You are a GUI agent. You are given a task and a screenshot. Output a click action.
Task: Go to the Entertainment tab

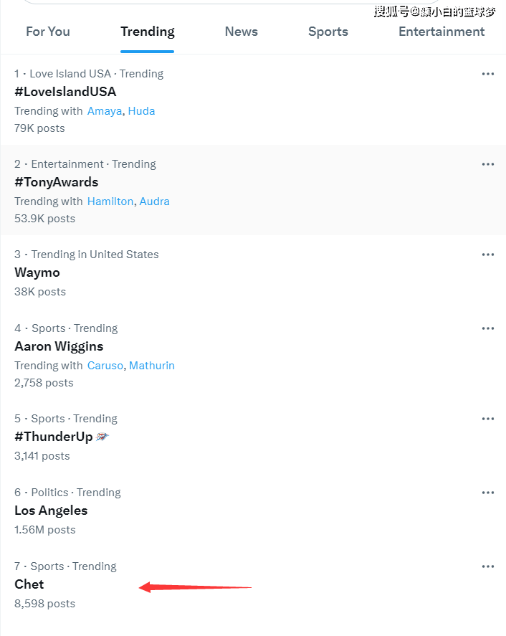[441, 32]
